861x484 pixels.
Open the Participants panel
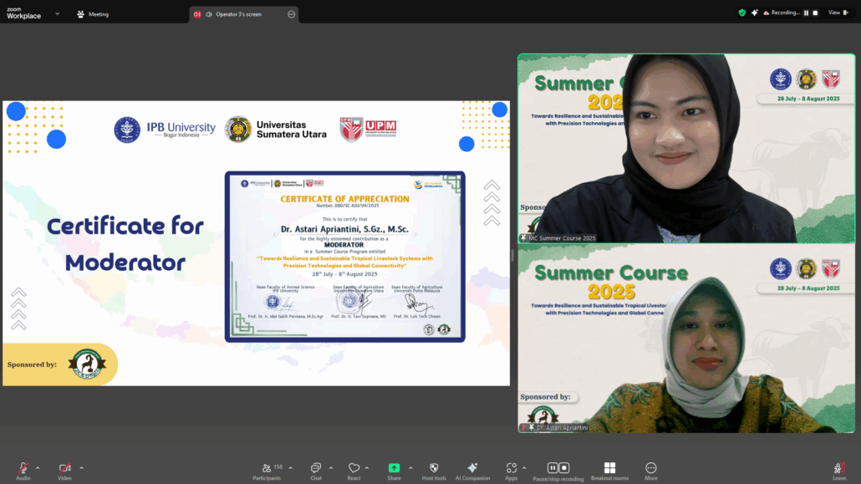267,468
